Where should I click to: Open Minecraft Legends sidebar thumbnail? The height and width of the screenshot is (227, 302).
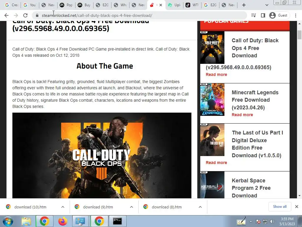(x=212, y=100)
